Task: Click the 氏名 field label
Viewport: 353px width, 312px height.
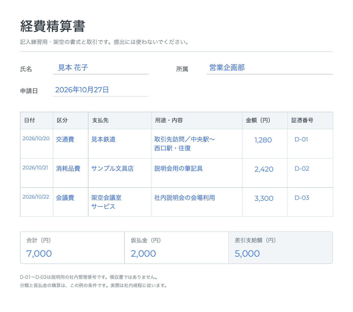Action: coord(26,69)
